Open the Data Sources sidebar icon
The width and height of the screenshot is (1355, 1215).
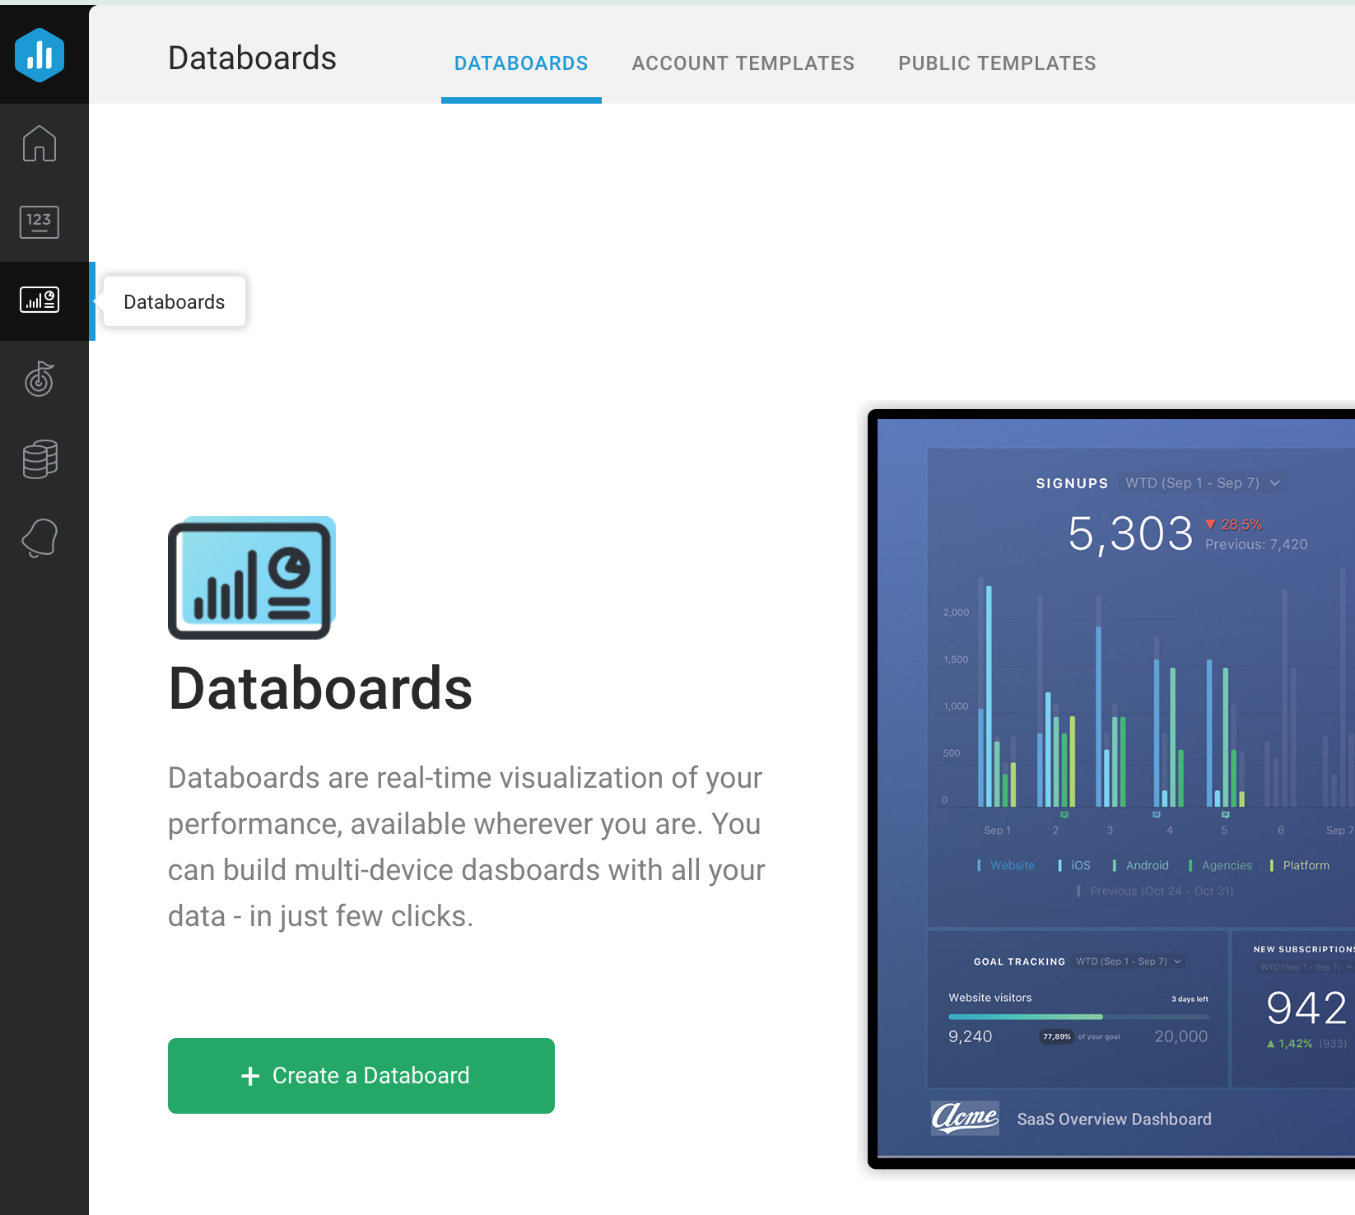point(39,459)
